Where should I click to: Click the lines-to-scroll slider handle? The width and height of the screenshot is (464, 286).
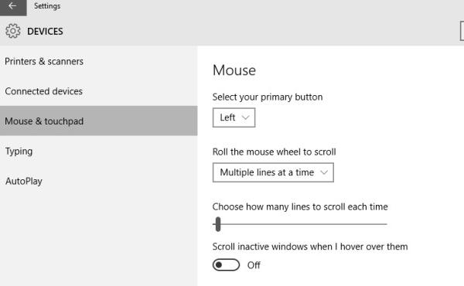(x=218, y=224)
